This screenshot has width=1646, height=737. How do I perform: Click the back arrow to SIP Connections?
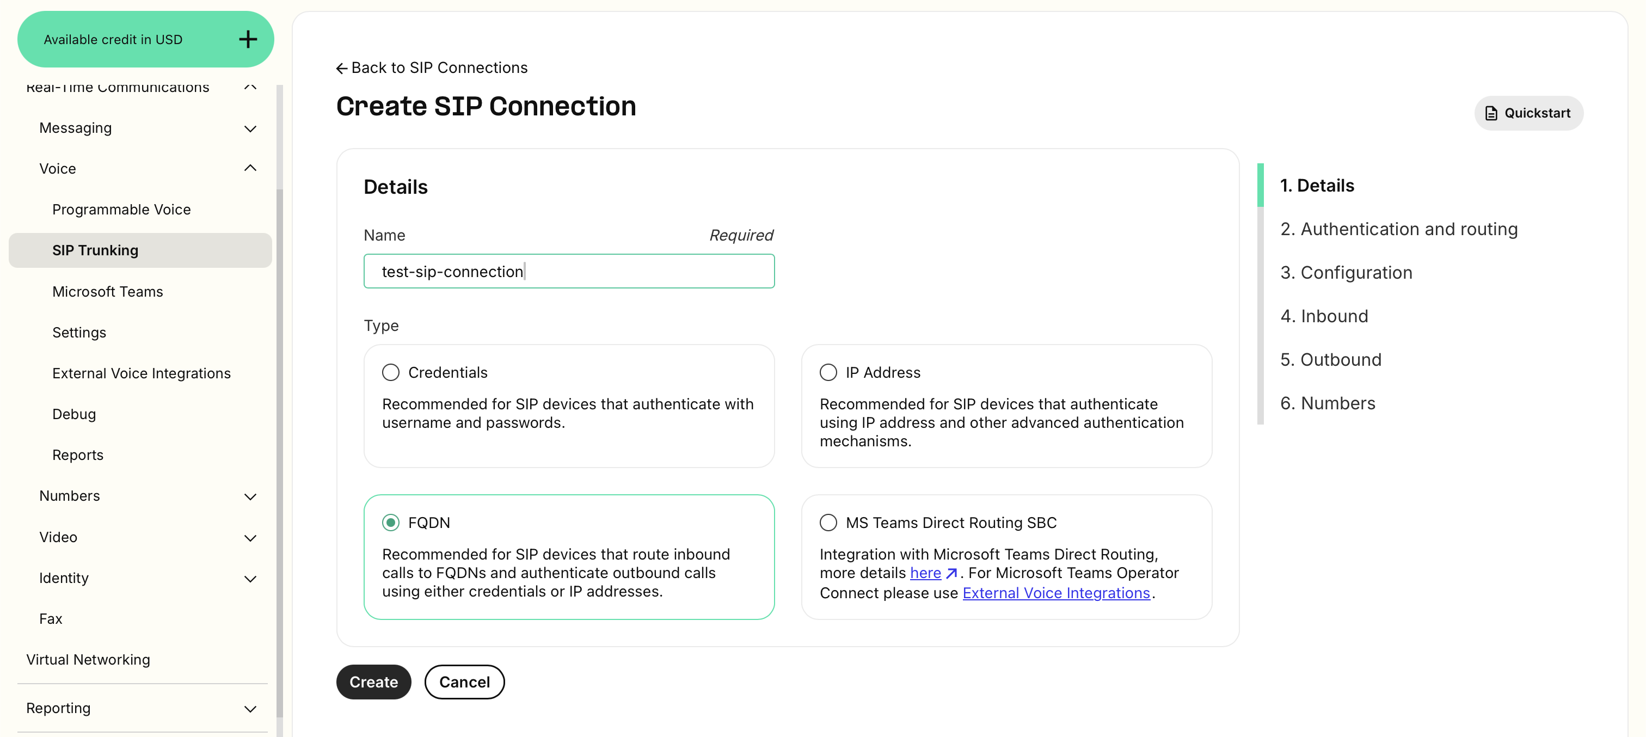pos(342,69)
